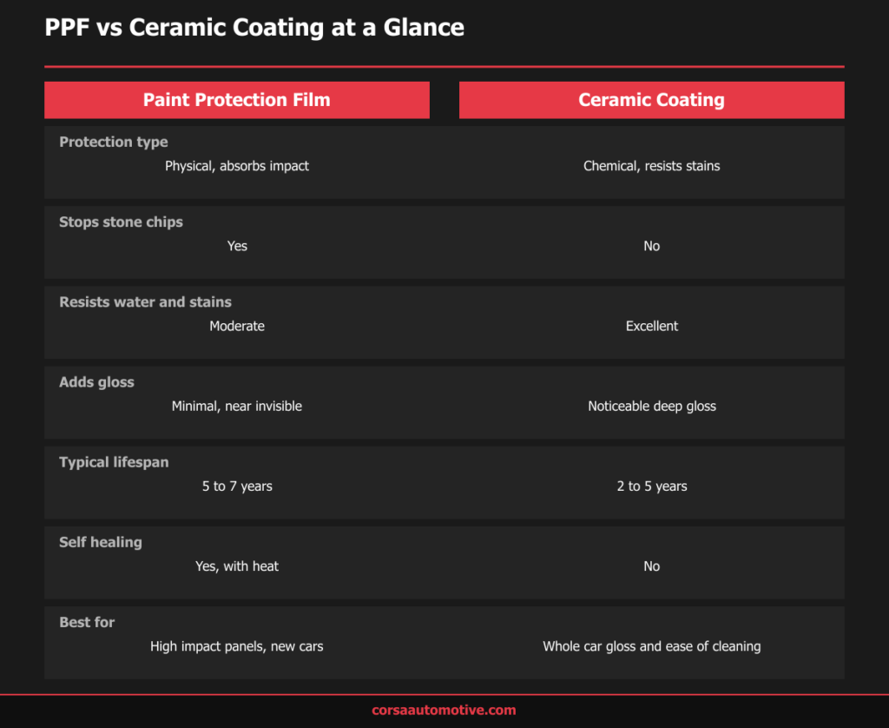
Task: Click the Minimal, near invisible value
Action: pyautogui.click(x=237, y=406)
